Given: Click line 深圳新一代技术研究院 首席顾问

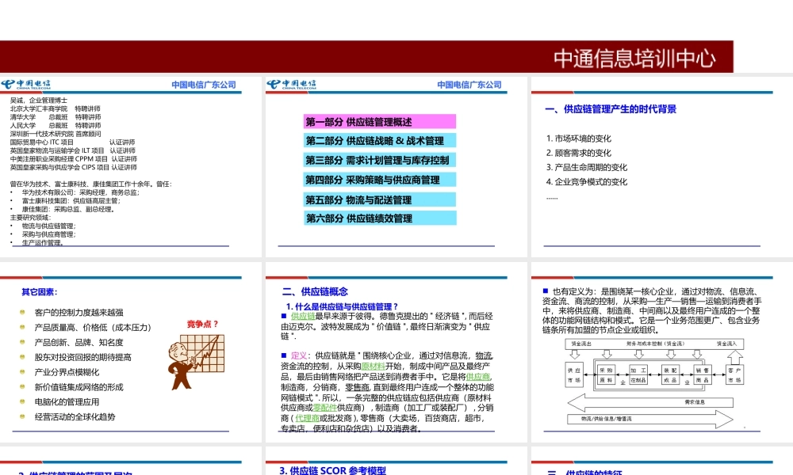Looking at the screenshot, I should [x=56, y=134].
